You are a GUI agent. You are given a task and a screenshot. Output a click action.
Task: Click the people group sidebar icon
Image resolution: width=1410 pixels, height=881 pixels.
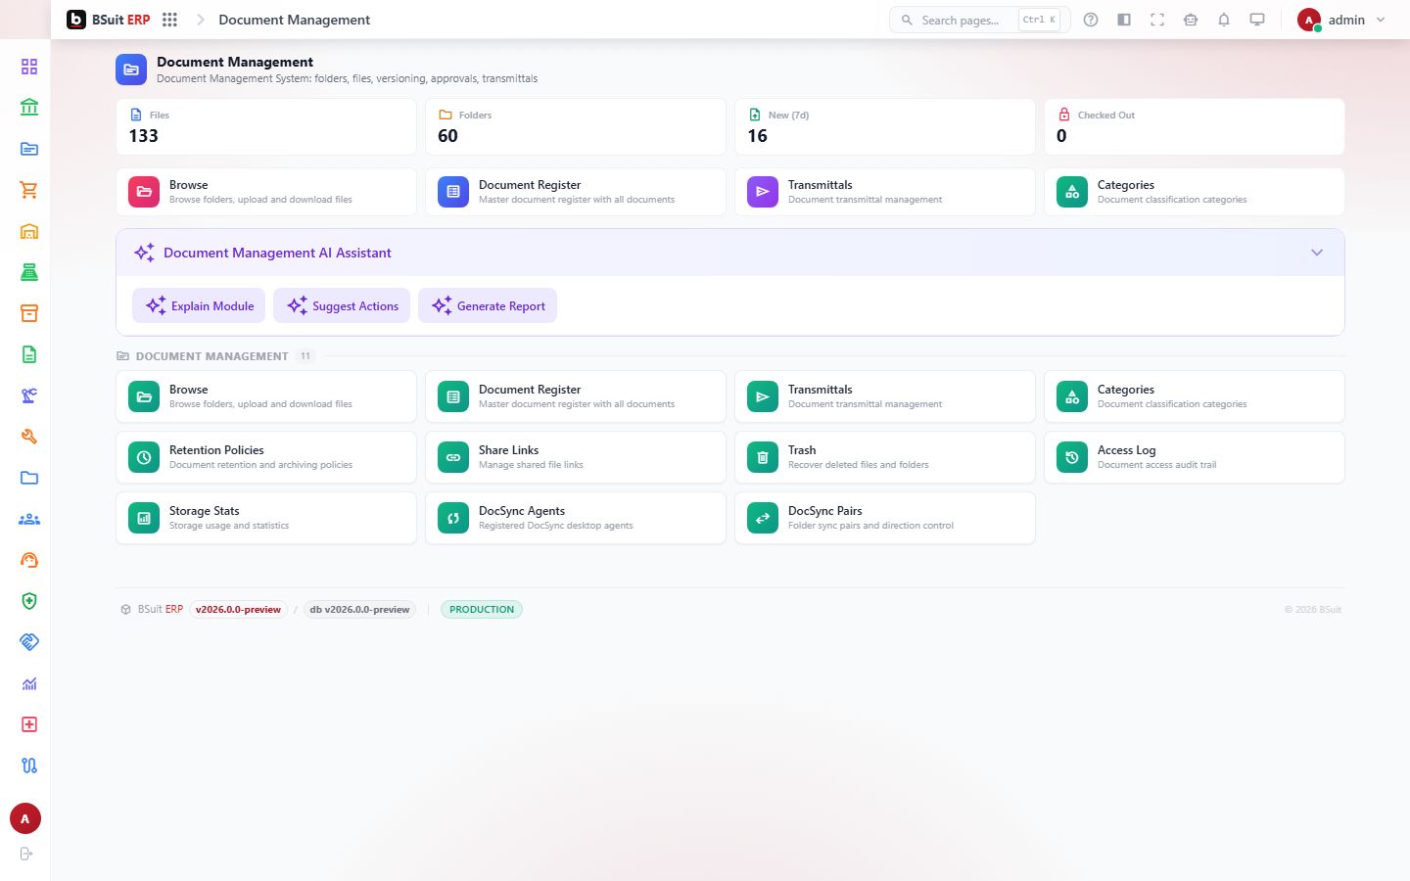coord(29,519)
